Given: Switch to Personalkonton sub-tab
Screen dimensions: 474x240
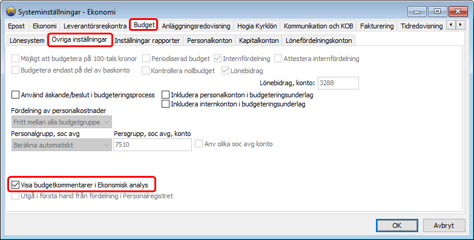Looking at the screenshot, I should [x=209, y=41].
